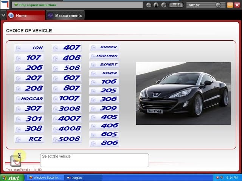Select the 4008 vehicle
The width and height of the screenshot is (242, 181).
pos(67,129)
